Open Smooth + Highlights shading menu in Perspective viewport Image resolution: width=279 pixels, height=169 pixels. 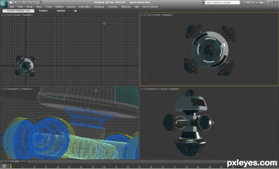[x=170, y=89]
